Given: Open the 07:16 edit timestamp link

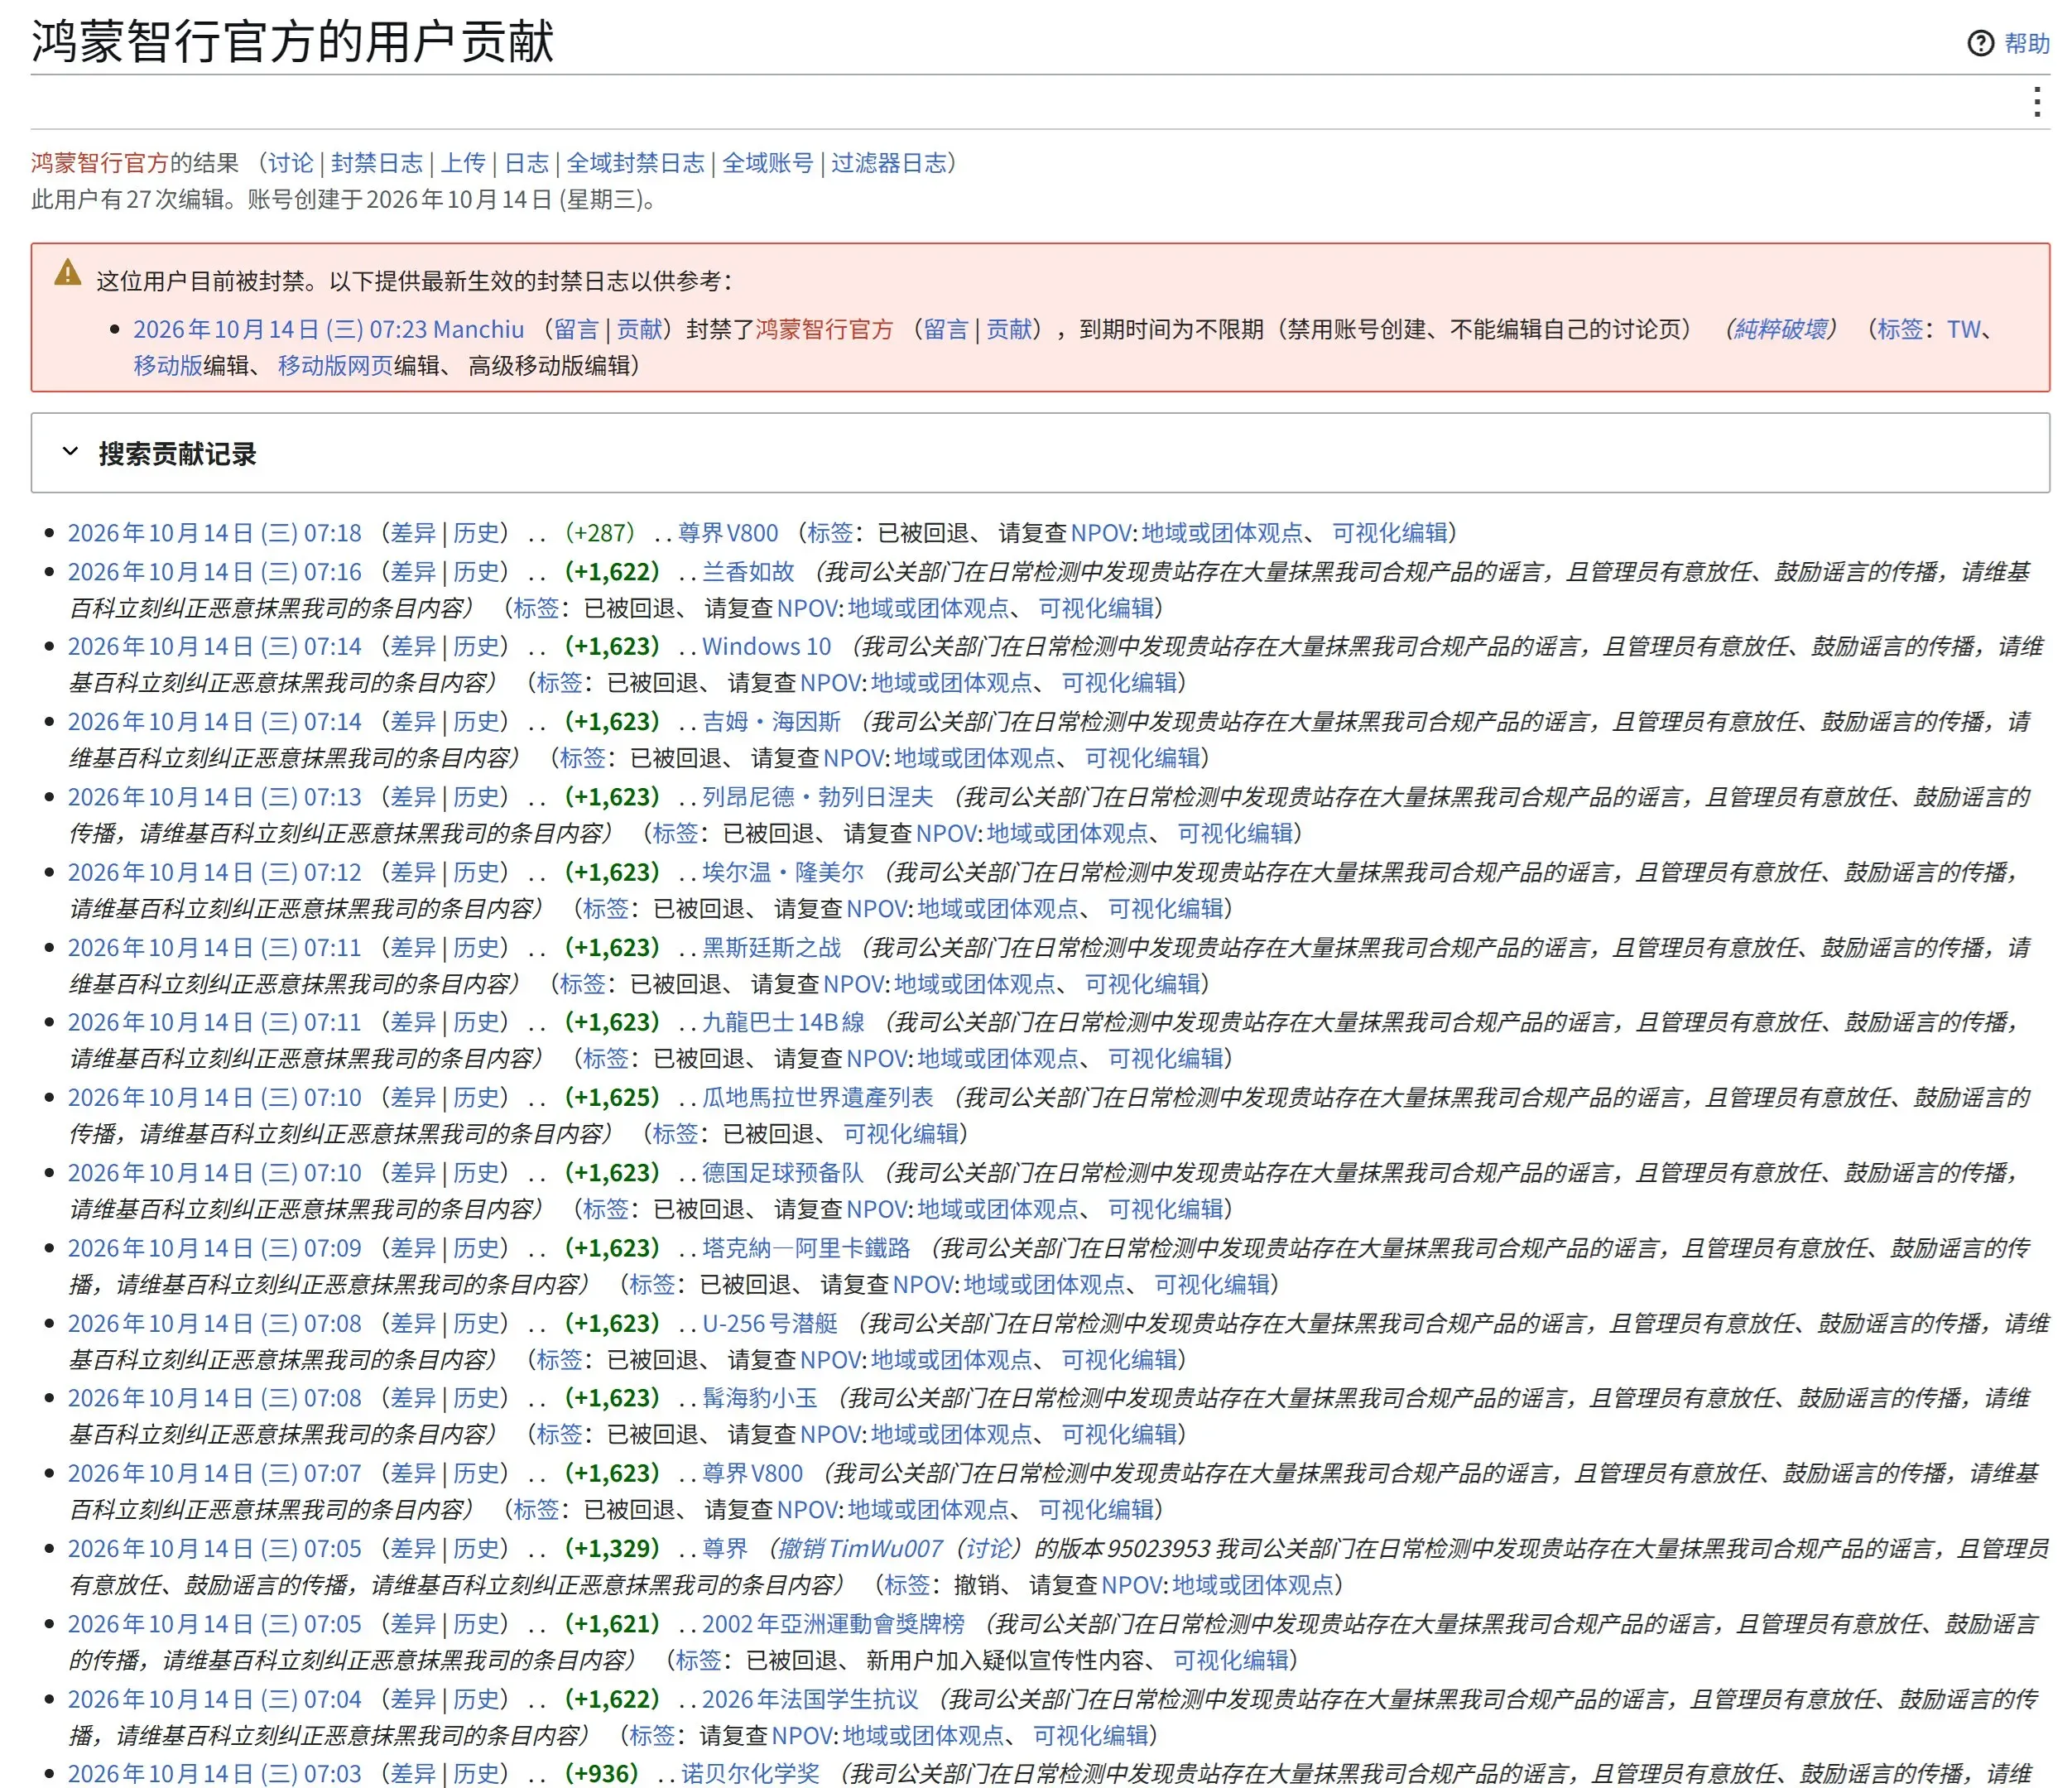Looking at the screenshot, I should [x=215, y=572].
